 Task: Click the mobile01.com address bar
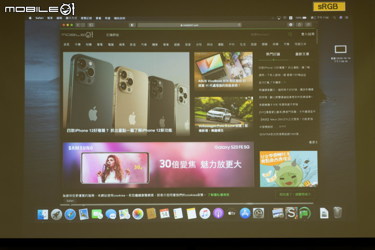(x=189, y=25)
